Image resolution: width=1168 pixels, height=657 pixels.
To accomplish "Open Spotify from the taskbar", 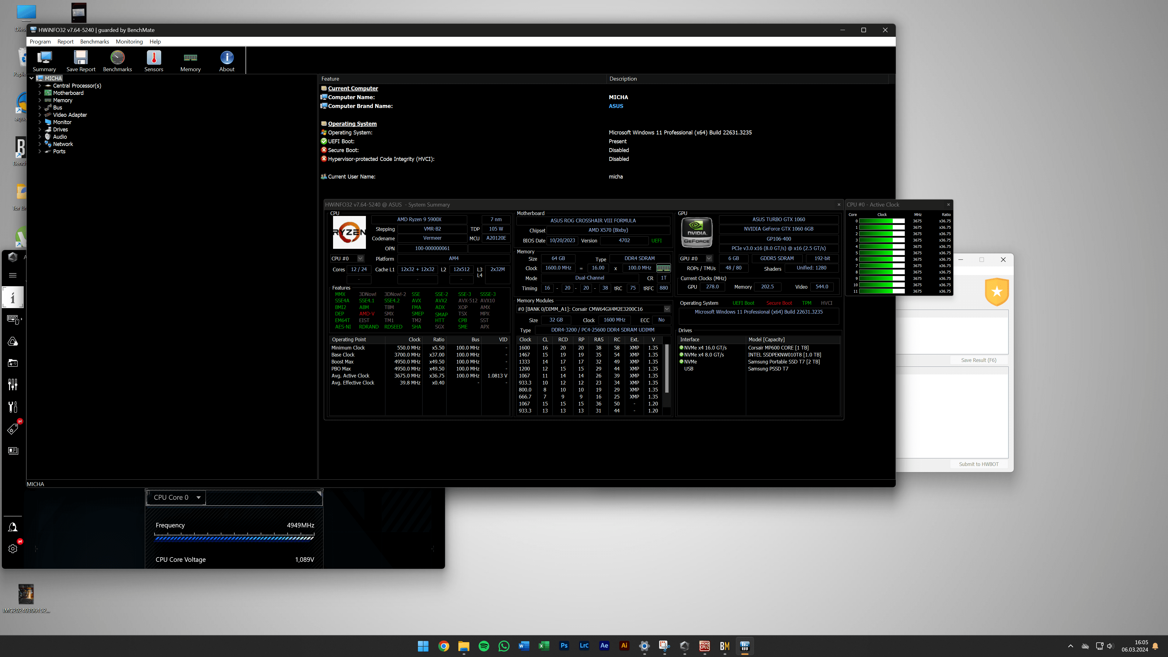I will 484,646.
